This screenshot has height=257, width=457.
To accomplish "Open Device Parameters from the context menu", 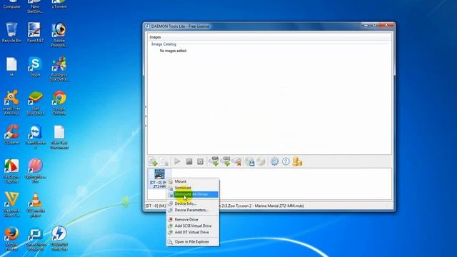I will pyautogui.click(x=193, y=210).
